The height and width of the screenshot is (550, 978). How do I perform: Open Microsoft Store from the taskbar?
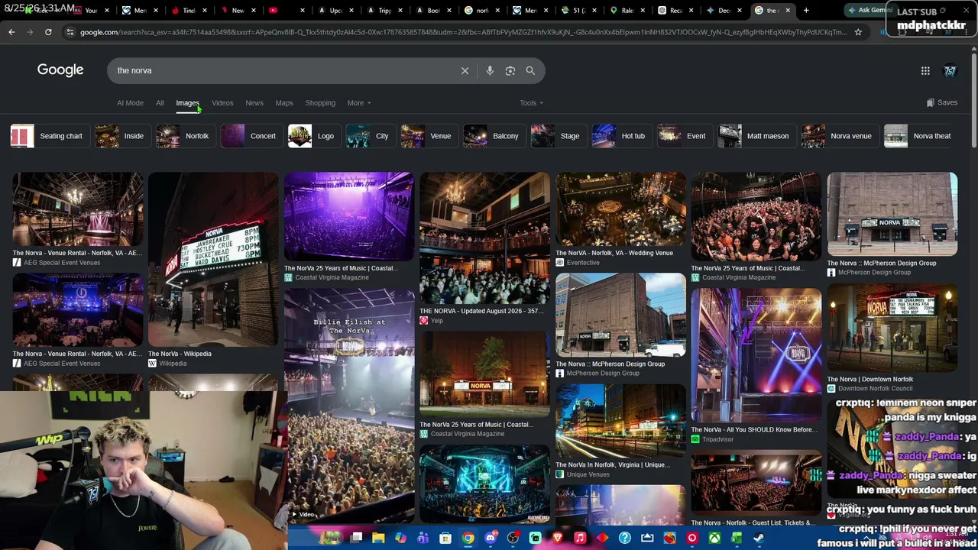pos(445,538)
